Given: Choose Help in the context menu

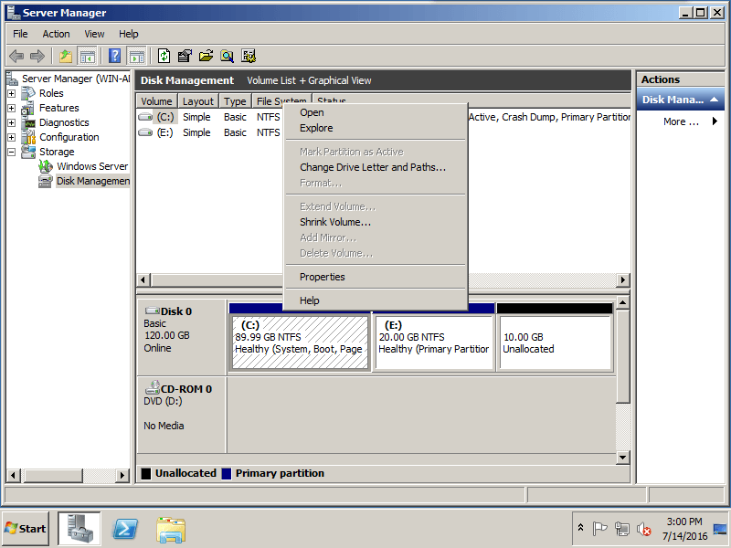Looking at the screenshot, I should coord(375,300).
